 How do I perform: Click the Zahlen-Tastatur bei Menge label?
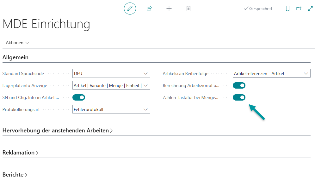[190, 97]
